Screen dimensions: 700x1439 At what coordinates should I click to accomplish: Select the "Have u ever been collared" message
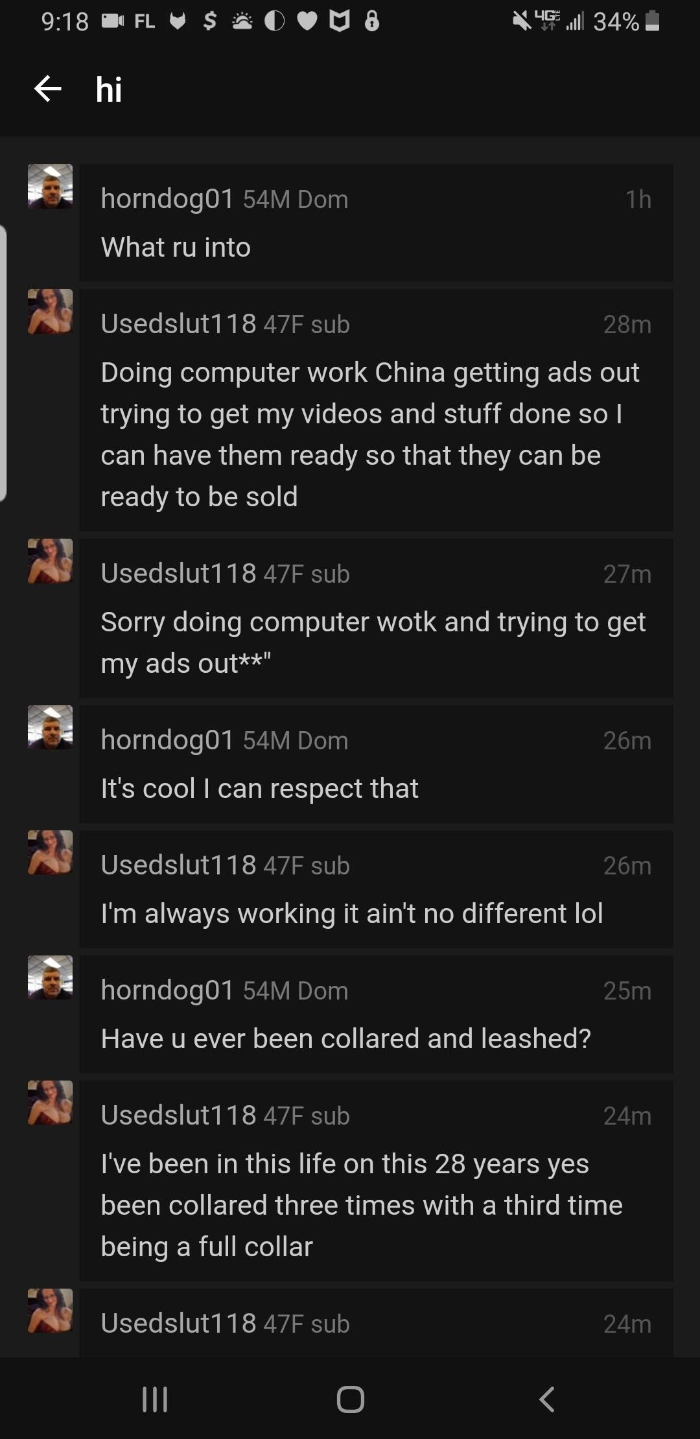pos(345,1039)
